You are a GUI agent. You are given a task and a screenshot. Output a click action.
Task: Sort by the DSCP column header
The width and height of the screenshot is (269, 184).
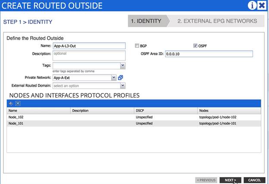click(166, 111)
